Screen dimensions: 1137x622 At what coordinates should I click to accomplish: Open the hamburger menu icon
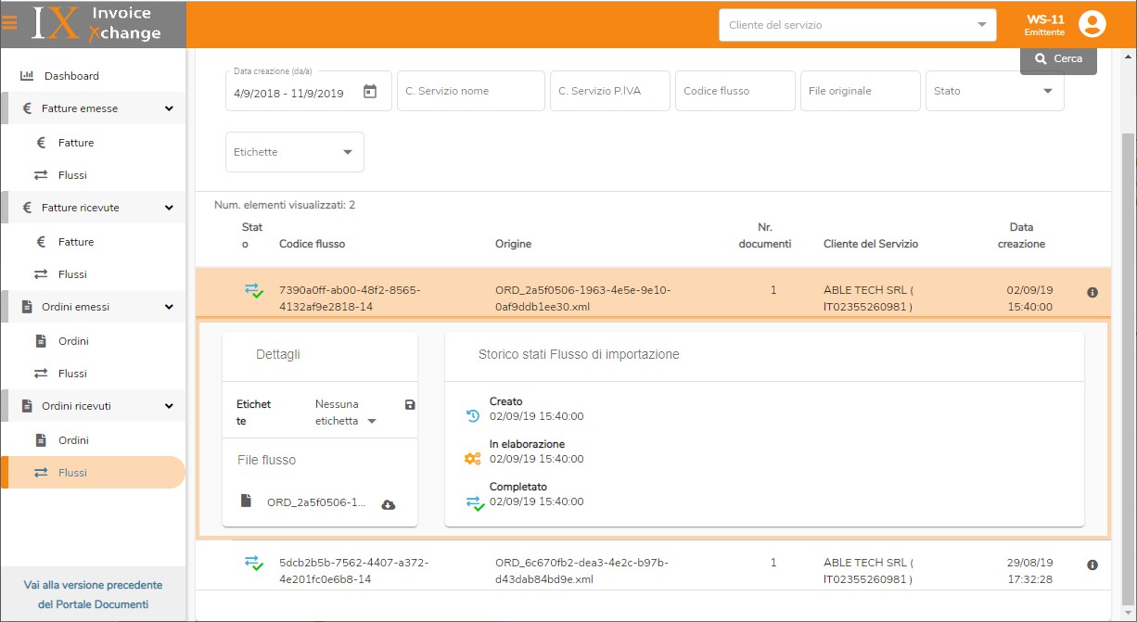point(9,24)
